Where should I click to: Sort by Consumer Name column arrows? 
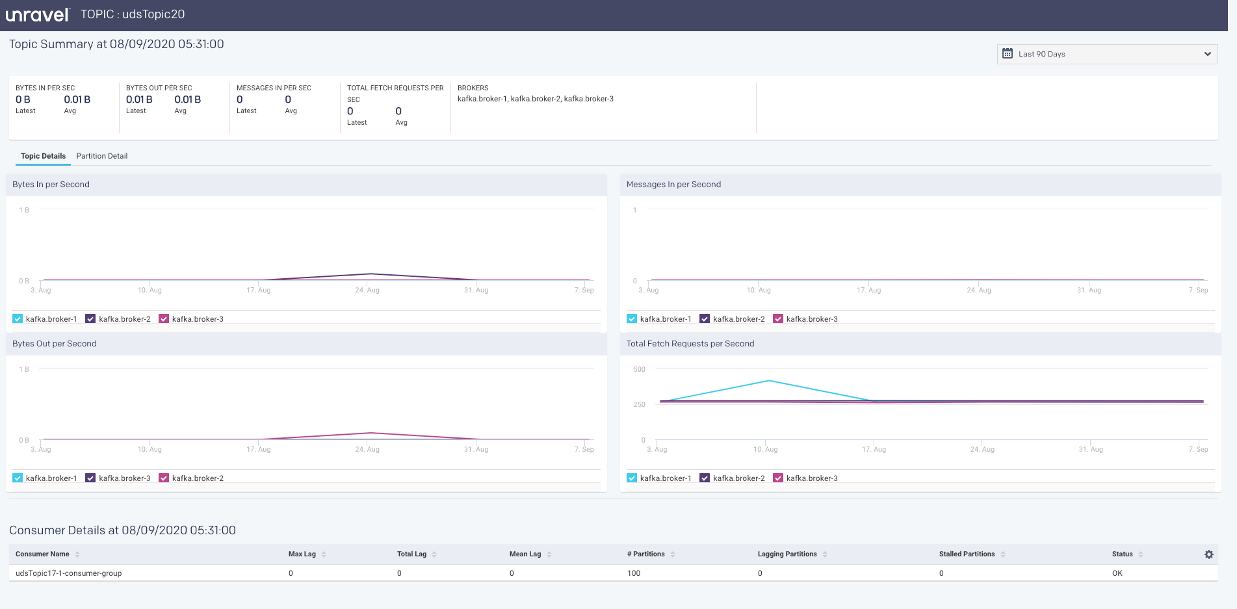point(77,554)
